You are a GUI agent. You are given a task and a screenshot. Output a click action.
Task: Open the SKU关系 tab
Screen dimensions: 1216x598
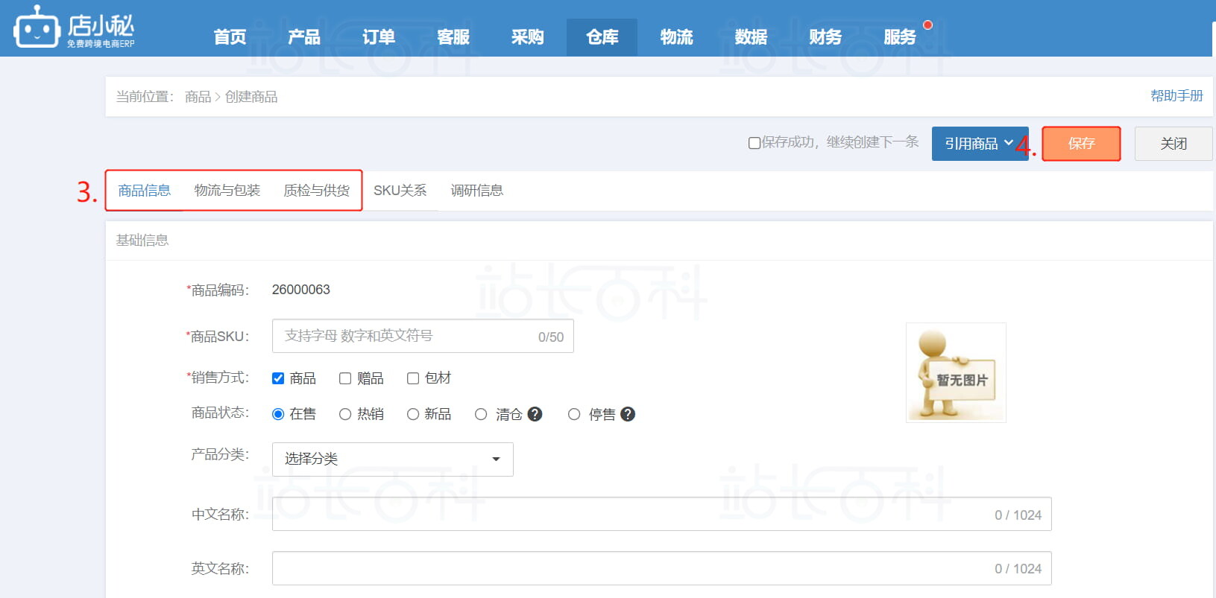400,191
